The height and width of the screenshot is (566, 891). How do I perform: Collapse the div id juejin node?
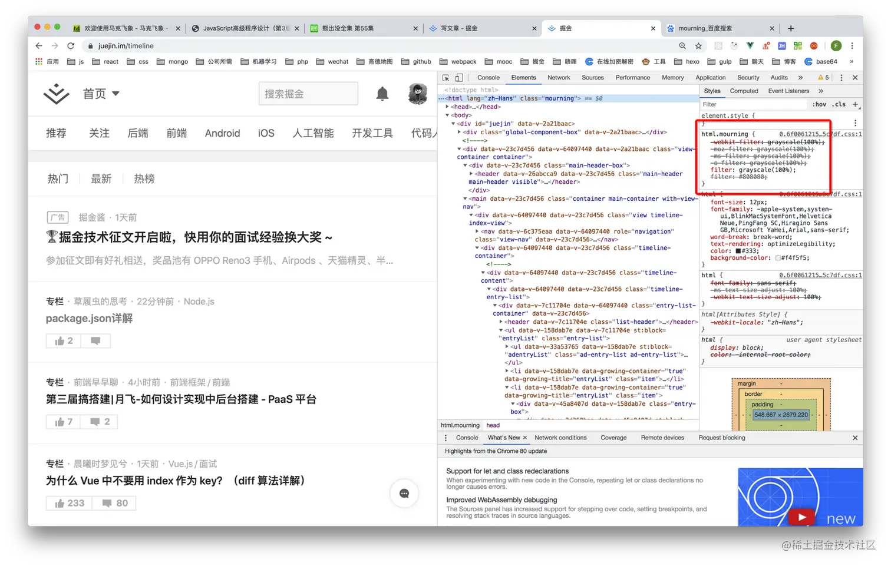pos(453,124)
